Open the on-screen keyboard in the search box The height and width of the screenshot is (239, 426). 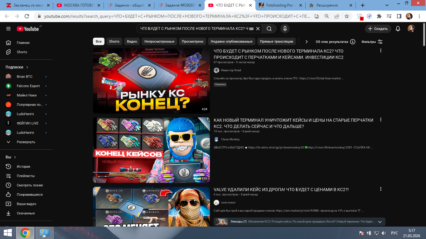(x=252, y=29)
